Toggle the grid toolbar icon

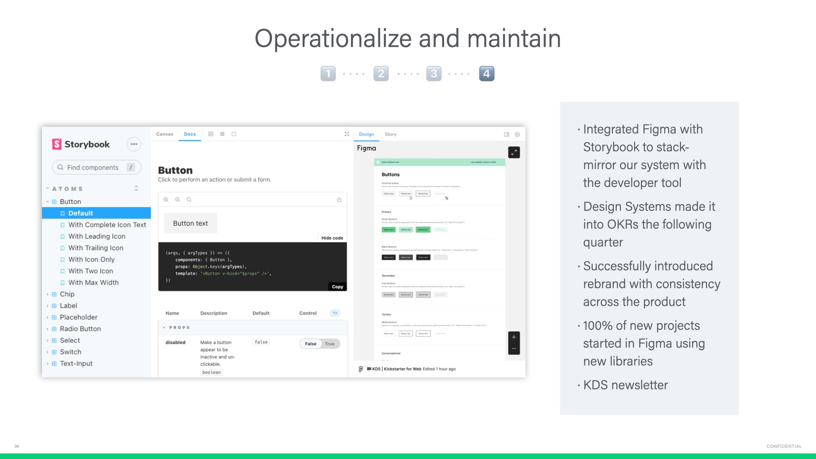coord(222,134)
